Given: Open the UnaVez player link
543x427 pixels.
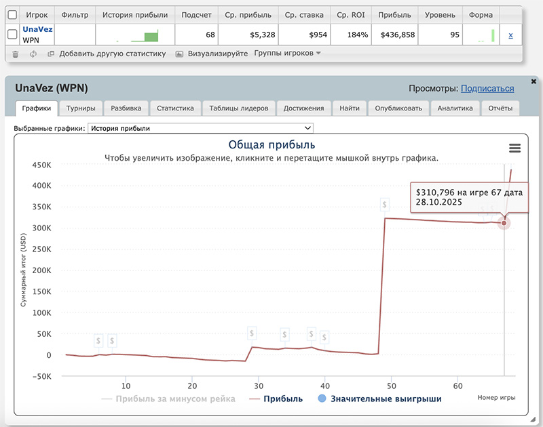Looking at the screenshot, I should coord(37,30).
